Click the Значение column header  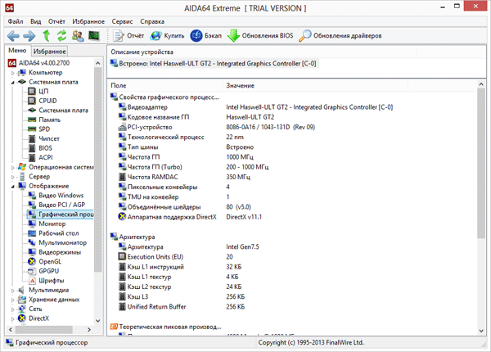[x=315, y=85]
